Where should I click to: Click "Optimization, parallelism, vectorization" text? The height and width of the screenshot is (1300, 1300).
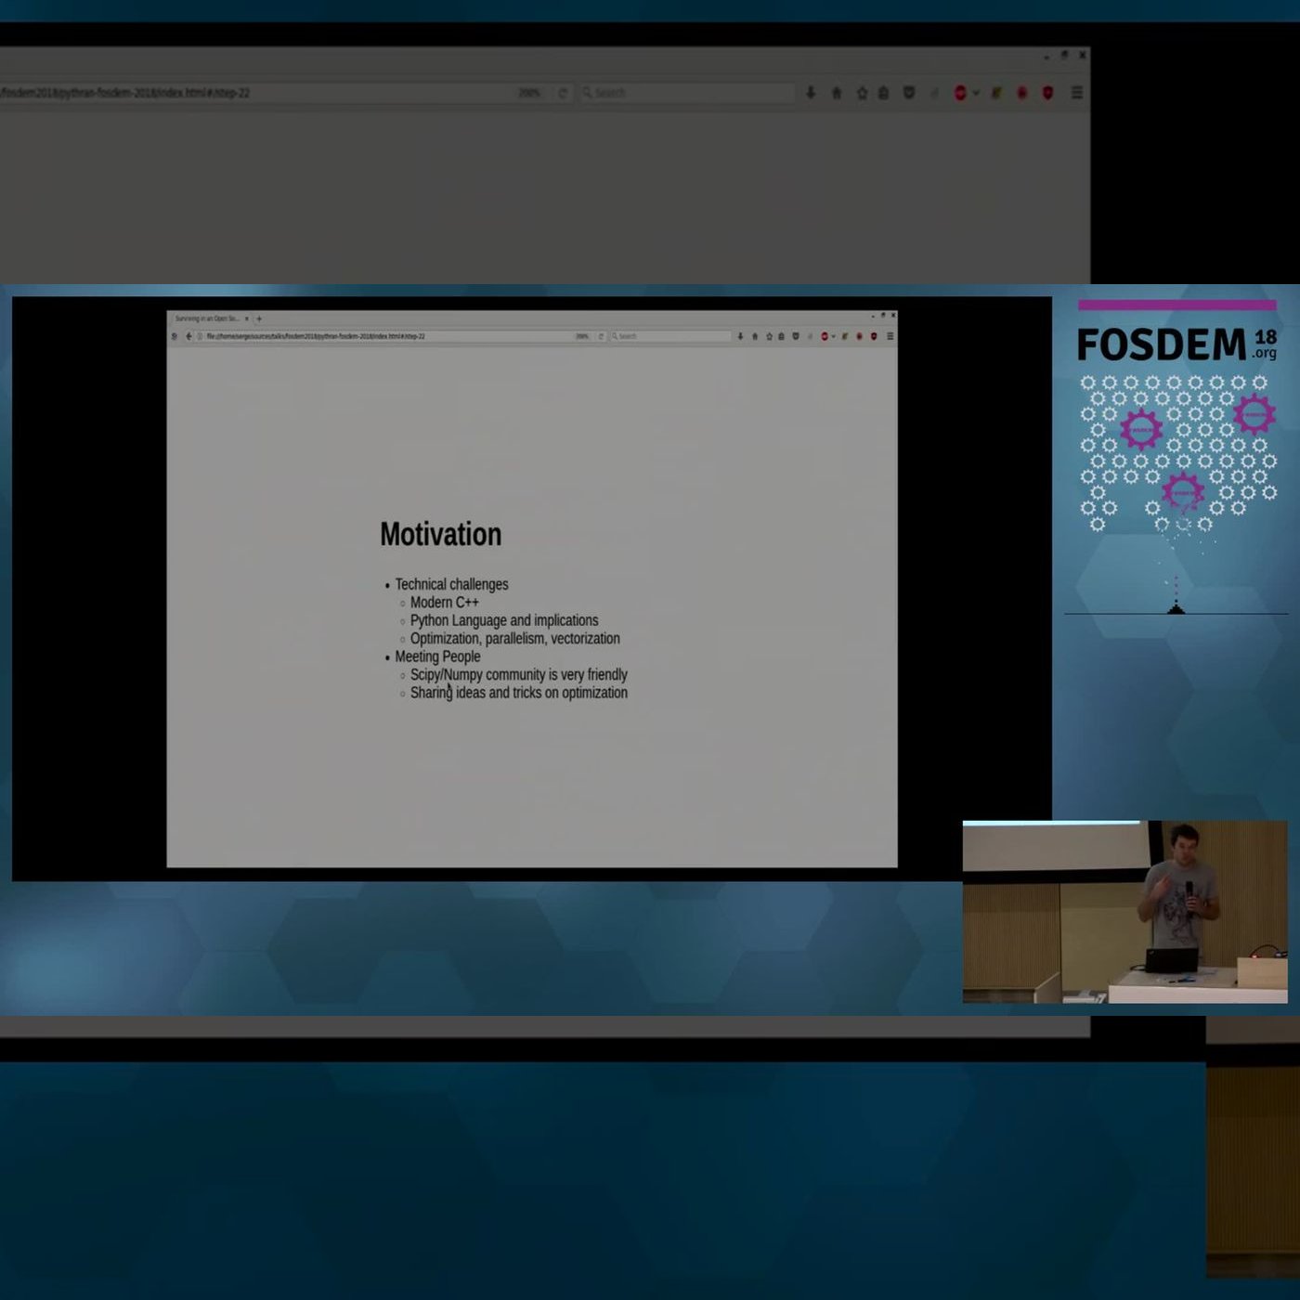pos(515,639)
